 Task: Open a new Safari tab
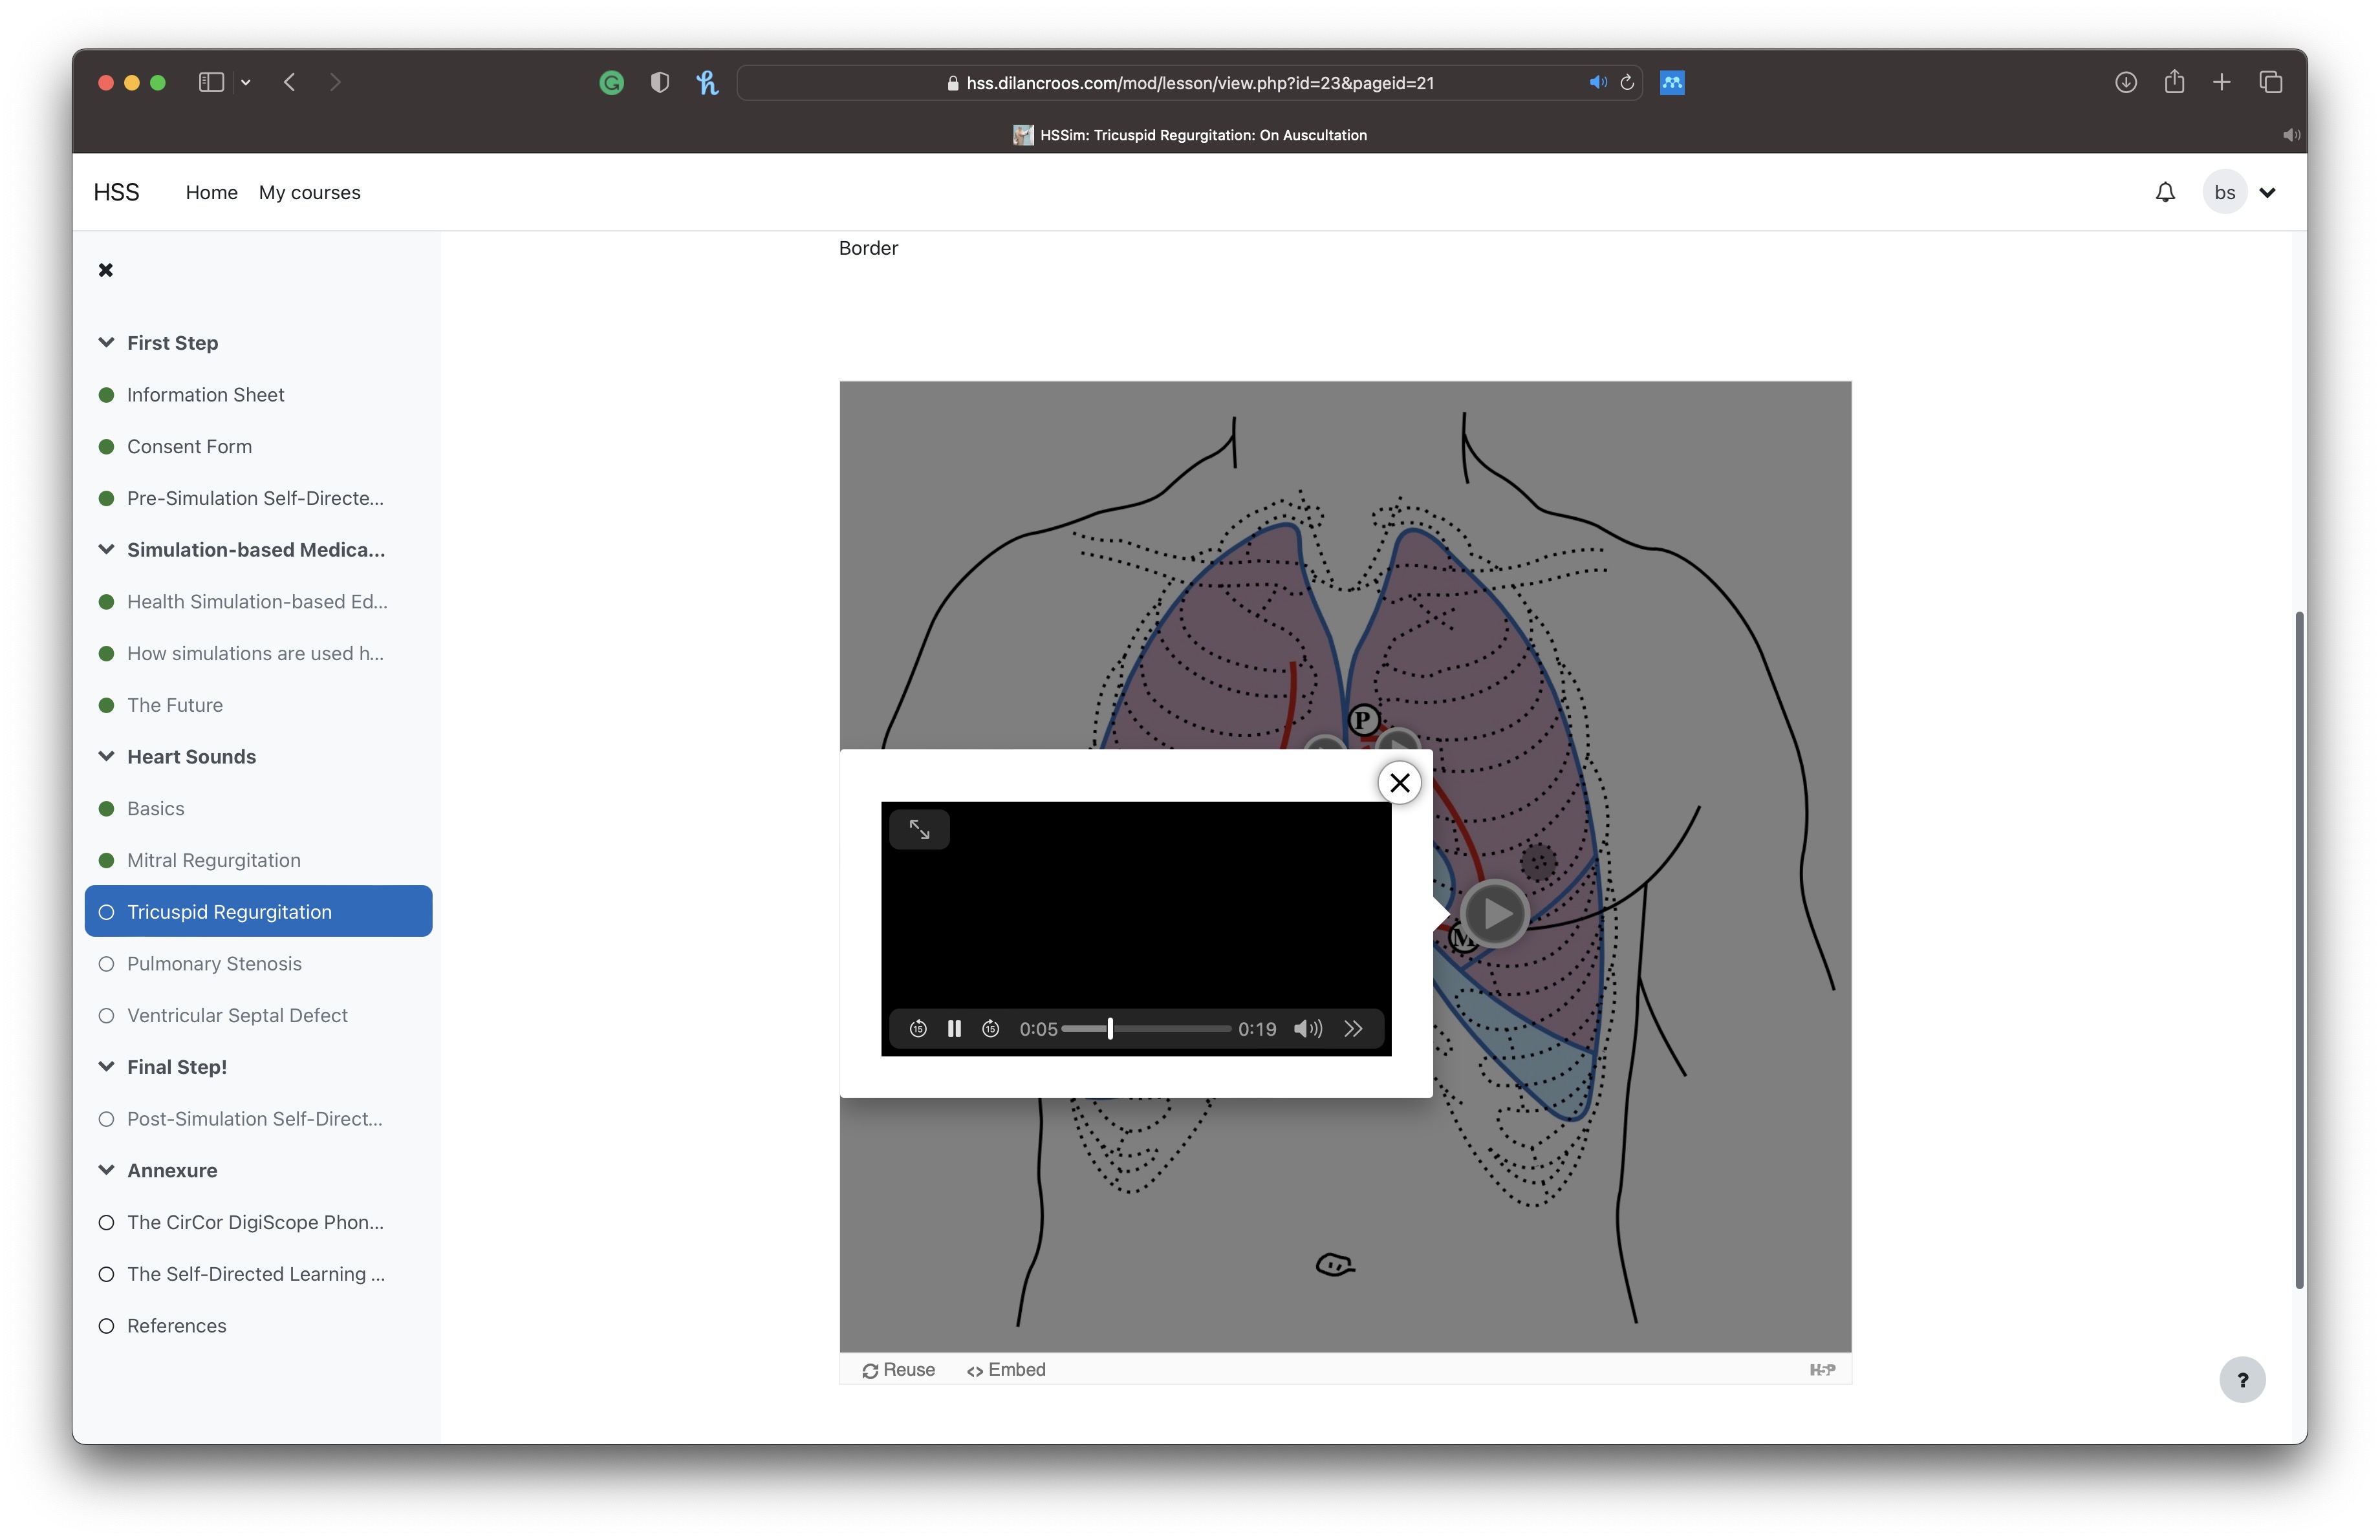(2222, 82)
